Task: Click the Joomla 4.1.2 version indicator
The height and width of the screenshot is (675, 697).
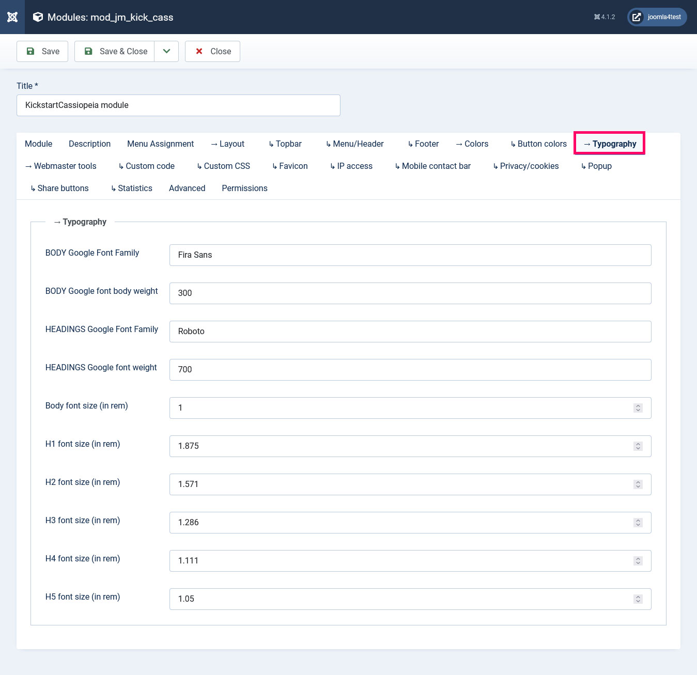Action: pos(605,17)
